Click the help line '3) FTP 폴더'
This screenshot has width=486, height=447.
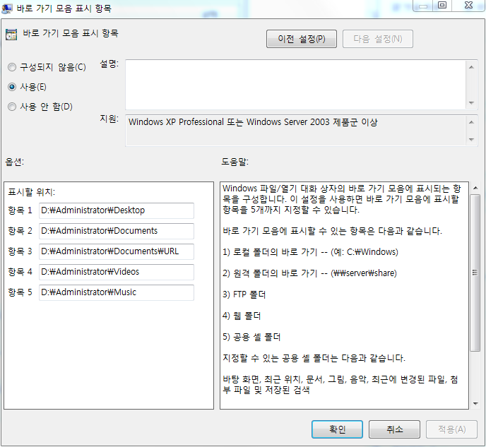point(244,294)
